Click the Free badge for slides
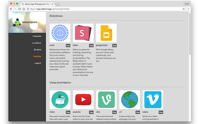Image resolution: width=198 pixels, height=124 pixels. coord(91,46)
